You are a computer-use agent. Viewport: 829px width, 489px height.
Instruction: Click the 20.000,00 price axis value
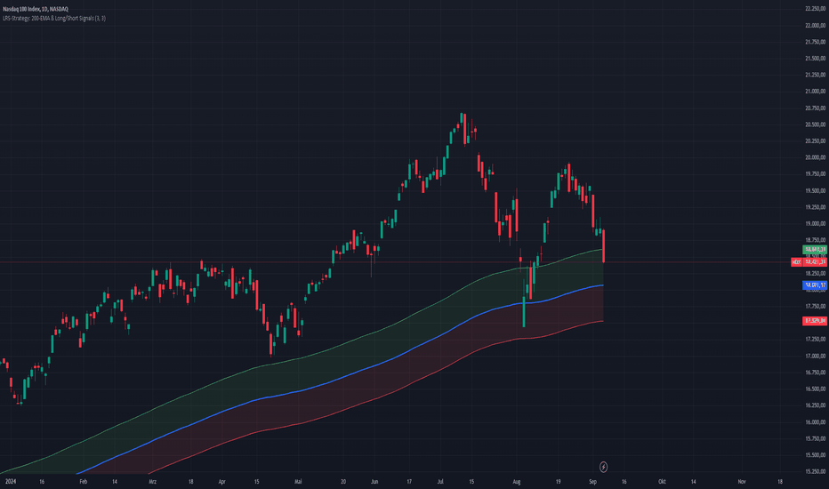pos(816,157)
